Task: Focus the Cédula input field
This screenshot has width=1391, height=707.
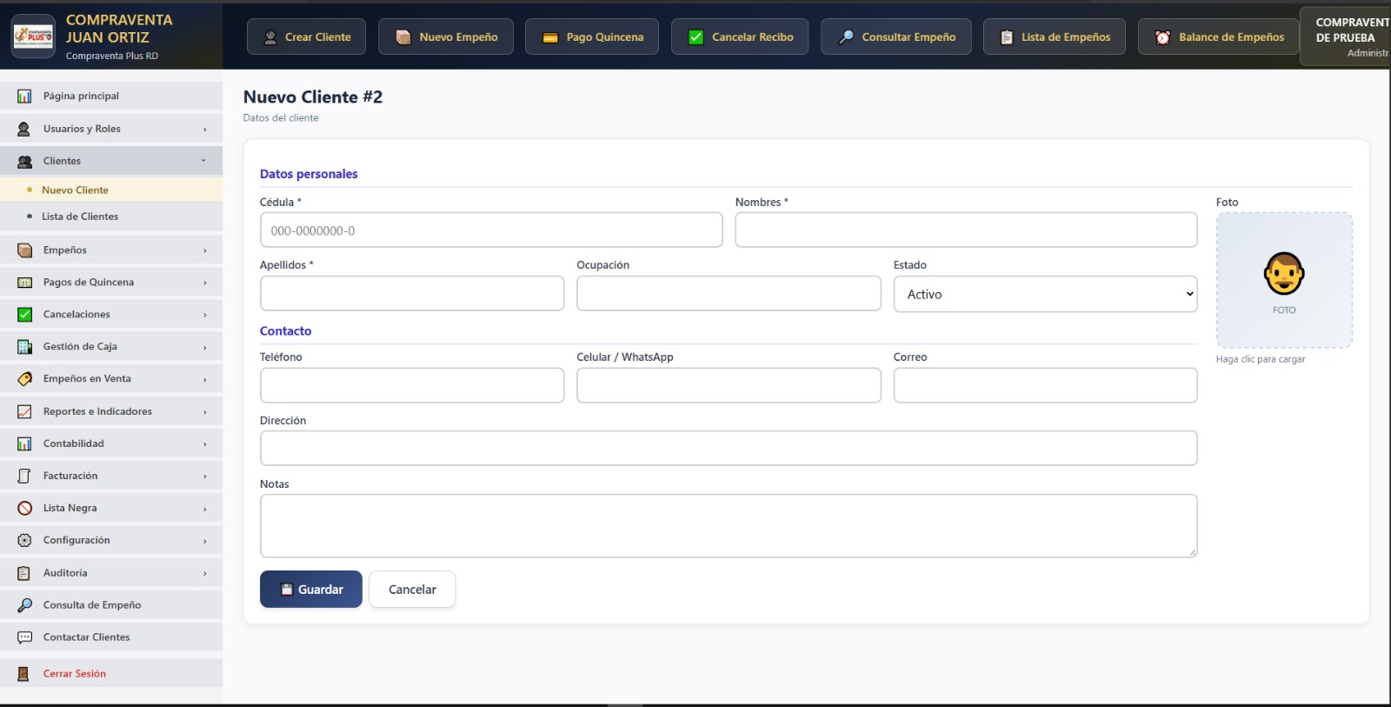Action: click(491, 230)
